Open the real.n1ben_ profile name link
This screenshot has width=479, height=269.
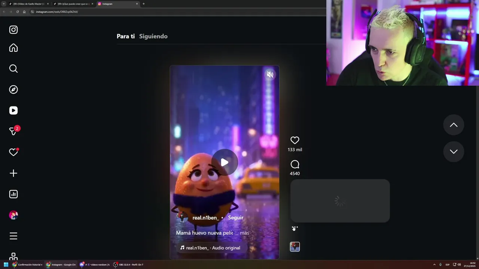click(x=205, y=217)
